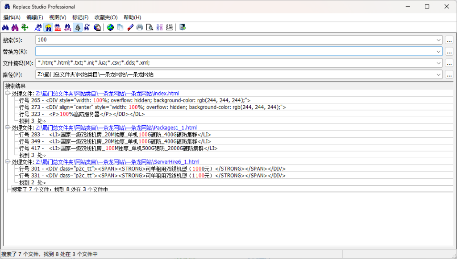The image size is (457, 259).
Task: Expand the 文件掩码 field dropdown arrow
Action: [438, 63]
